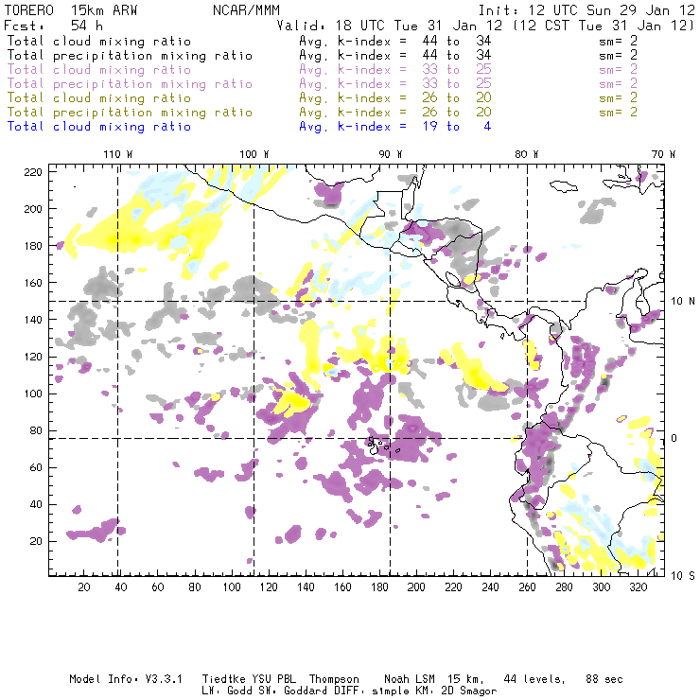Select the 'Noah LSM' label
700x700 pixels.
pyautogui.click(x=410, y=679)
